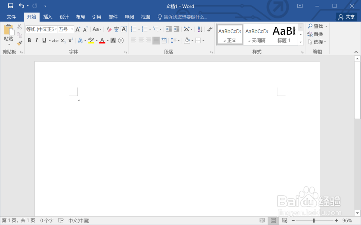Adjust the zoom slider handle
This screenshot has height=225, width=361.
pos(314,221)
